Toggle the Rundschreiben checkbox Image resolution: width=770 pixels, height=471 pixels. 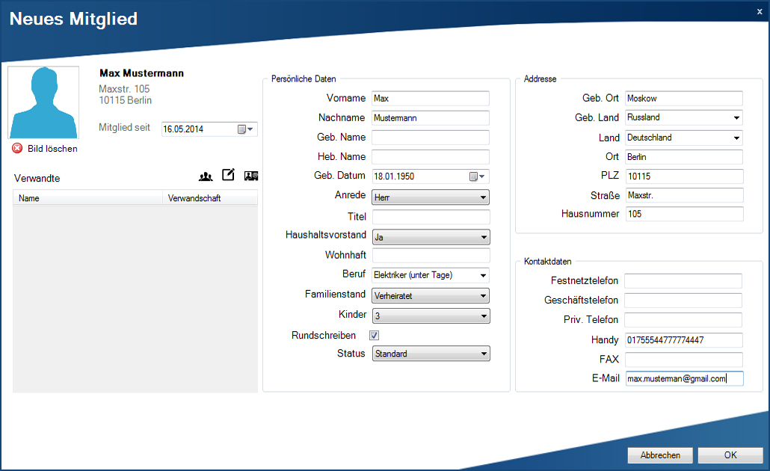pyautogui.click(x=375, y=336)
